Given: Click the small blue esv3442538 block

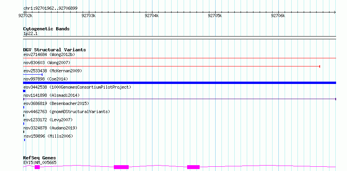Looking at the screenshot, I should pyautogui.click(x=24, y=91).
